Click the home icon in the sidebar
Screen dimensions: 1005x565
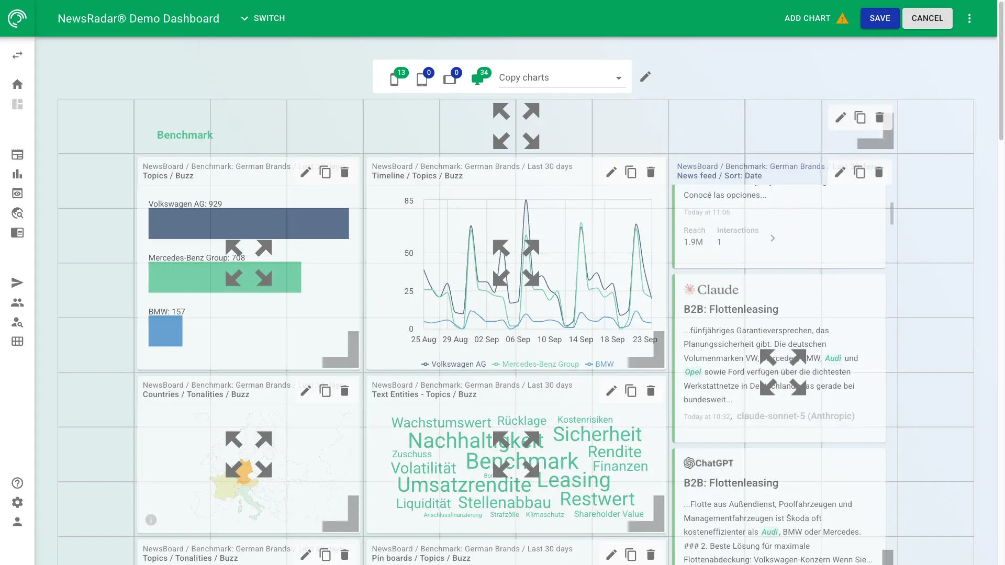click(17, 84)
